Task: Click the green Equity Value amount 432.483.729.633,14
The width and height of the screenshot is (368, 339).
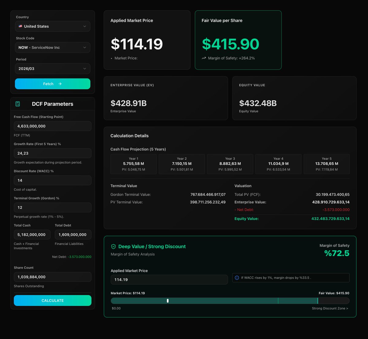Action: tap(331, 219)
